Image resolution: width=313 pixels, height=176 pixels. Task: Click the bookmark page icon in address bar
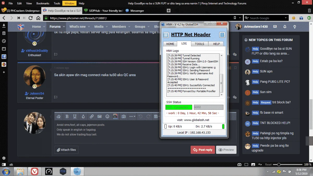pyautogui.click(x=235, y=18)
